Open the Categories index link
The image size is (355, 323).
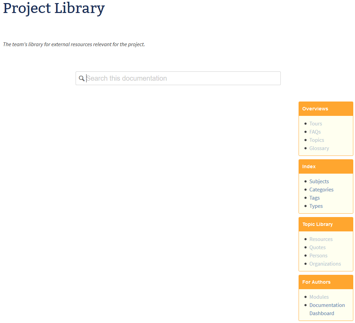tap(321, 190)
